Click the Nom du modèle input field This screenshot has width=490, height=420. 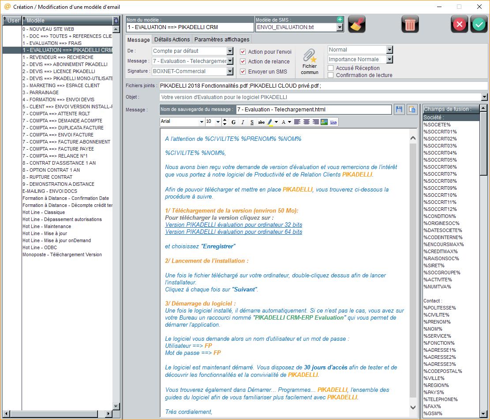190,27
